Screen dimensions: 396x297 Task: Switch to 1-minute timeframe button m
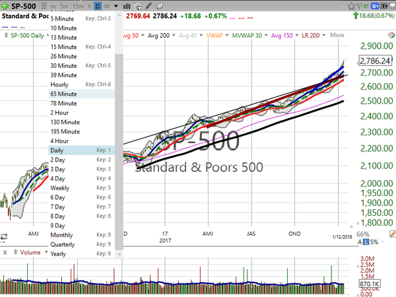pyautogui.click(x=53, y=7)
